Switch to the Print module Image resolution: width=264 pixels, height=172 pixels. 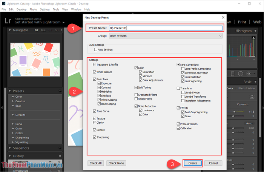(x=242, y=22)
